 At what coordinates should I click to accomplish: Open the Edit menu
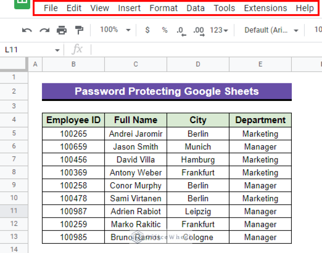tap(74, 8)
